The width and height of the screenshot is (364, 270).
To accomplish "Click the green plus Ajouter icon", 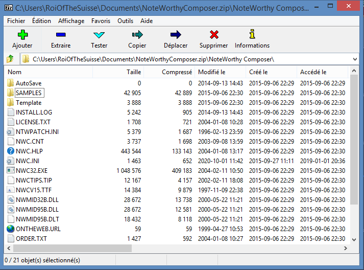I will pos(22,35).
